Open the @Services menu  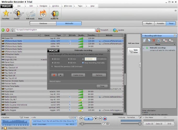coord(68,6)
